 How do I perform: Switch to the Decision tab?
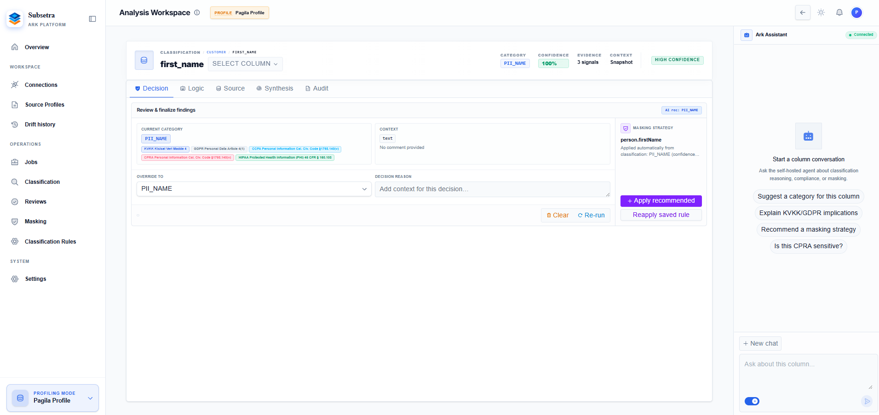[x=151, y=88]
